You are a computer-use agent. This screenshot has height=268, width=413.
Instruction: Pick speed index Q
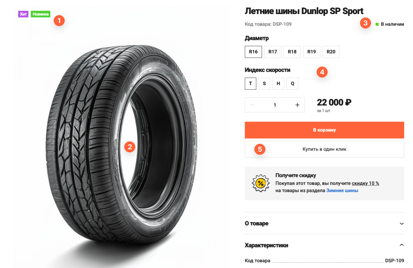[292, 83]
